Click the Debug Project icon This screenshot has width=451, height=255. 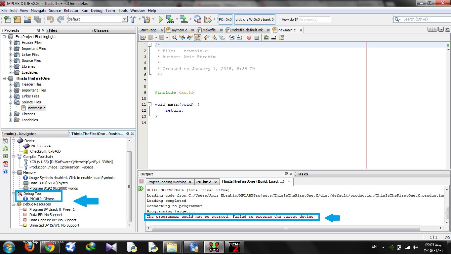[x=208, y=19]
